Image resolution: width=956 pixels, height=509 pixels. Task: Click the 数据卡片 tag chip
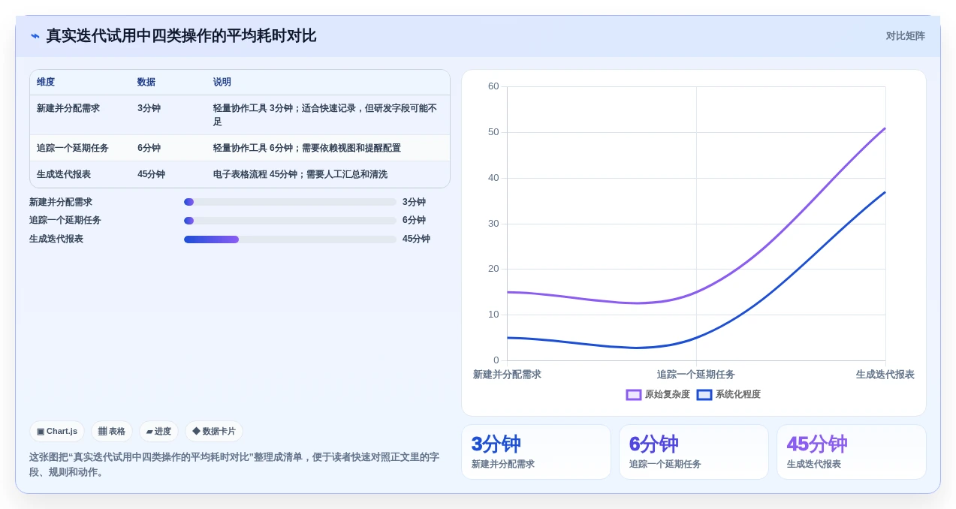pyautogui.click(x=214, y=431)
